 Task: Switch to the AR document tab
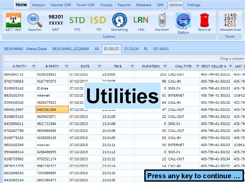[x=97, y=49]
